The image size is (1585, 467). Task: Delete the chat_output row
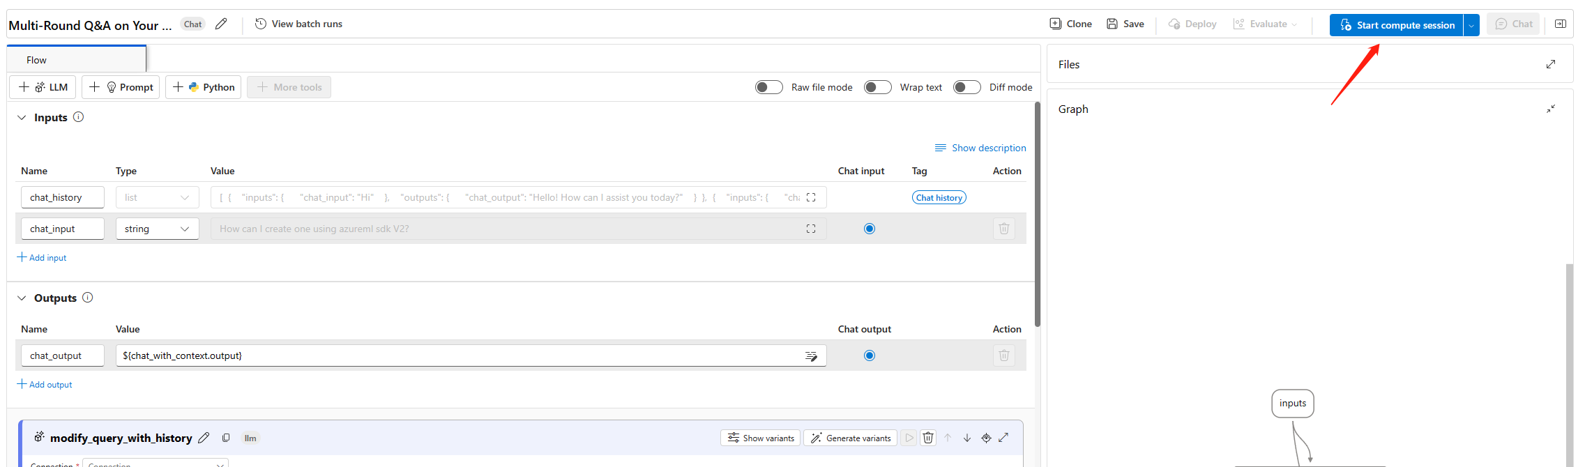click(1004, 355)
